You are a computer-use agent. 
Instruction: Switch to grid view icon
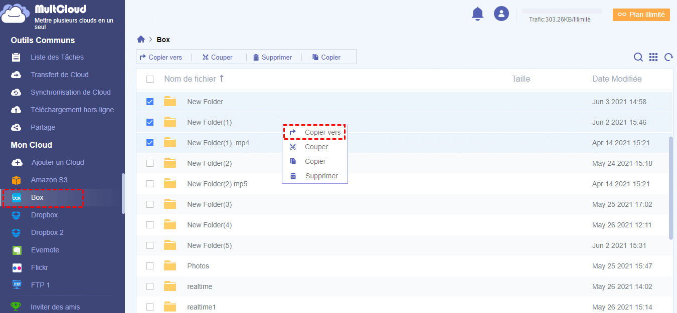click(x=653, y=57)
